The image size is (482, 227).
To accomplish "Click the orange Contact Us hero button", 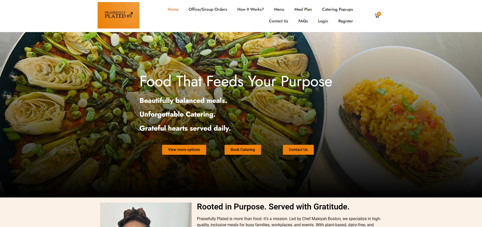I will pyautogui.click(x=298, y=150).
